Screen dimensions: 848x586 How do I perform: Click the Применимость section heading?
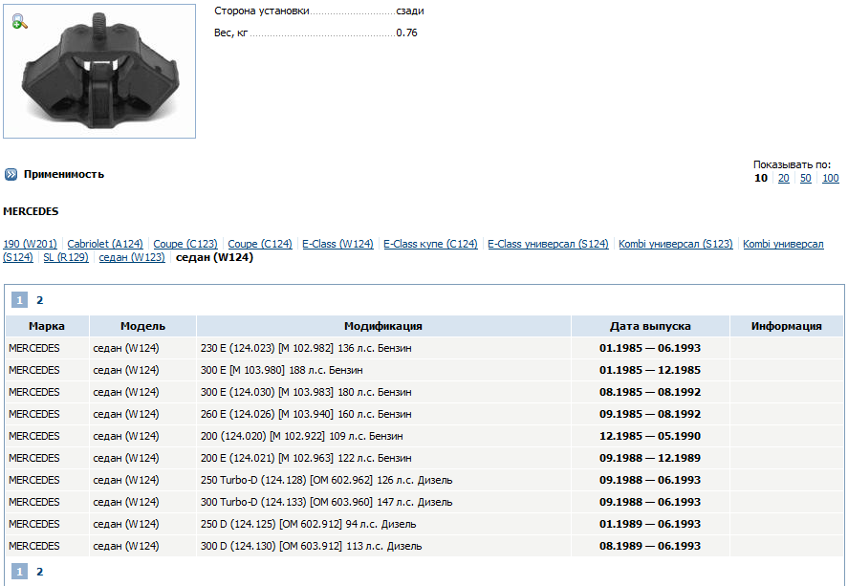click(x=64, y=174)
